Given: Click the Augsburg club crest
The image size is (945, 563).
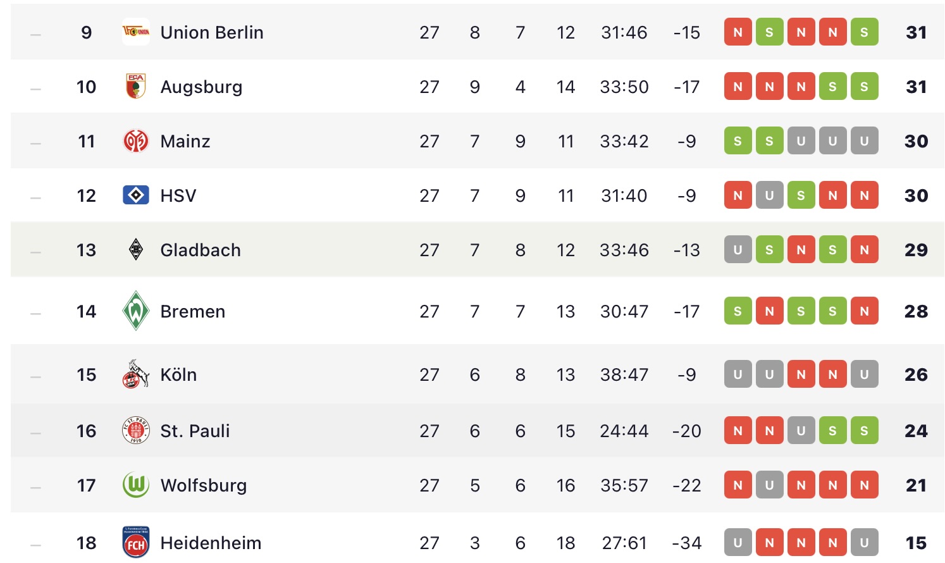Looking at the screenshot, I should [x=135, y=87].
